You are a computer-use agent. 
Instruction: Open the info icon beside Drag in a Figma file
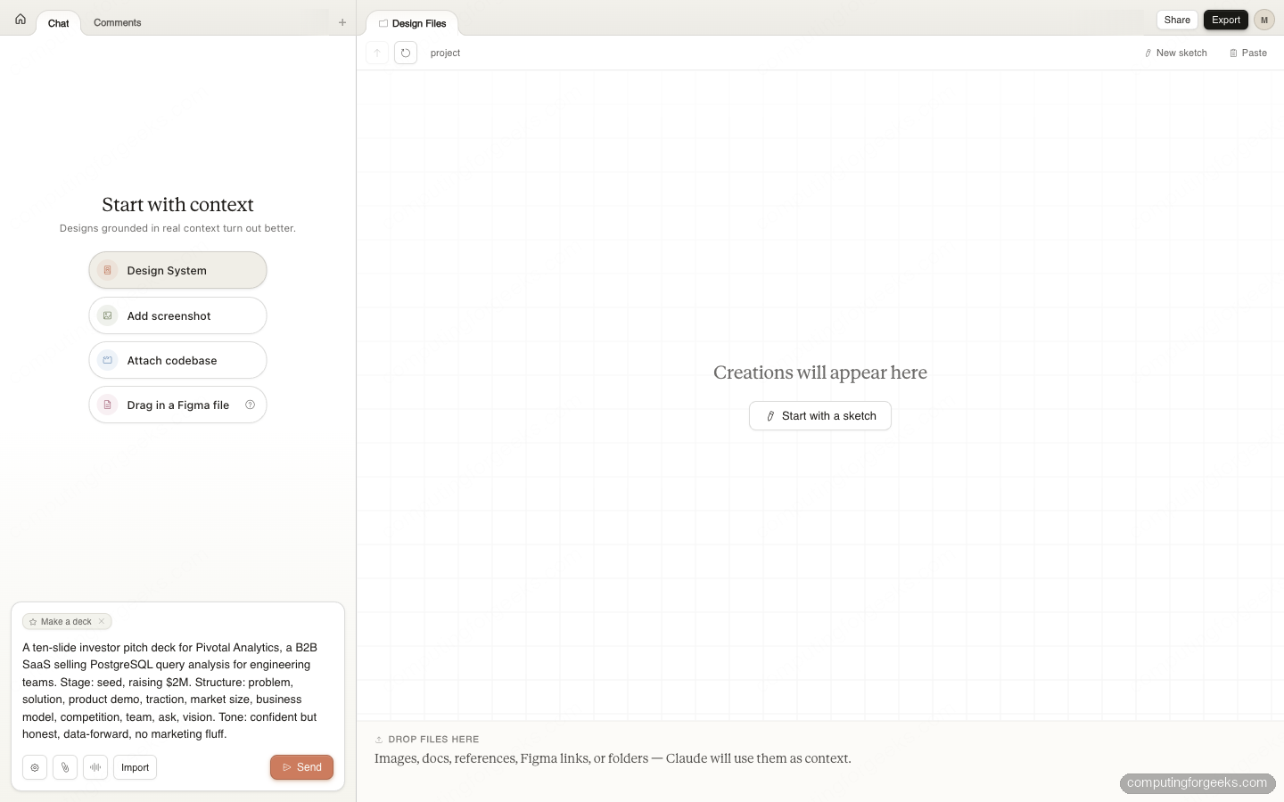(x=251, y=405)
